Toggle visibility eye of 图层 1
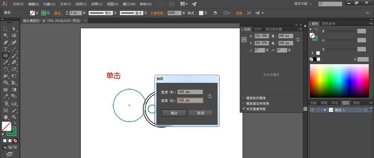Screen dimensions: 374x158 pos(312,110)
